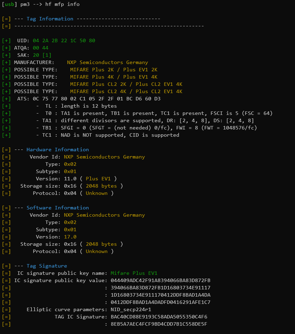
Task: Select the 'Hardware Information' heading
Action: click(x=57, y=150)
